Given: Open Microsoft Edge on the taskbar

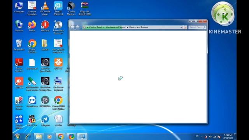Looking at the screenshot, I should 72,136.
